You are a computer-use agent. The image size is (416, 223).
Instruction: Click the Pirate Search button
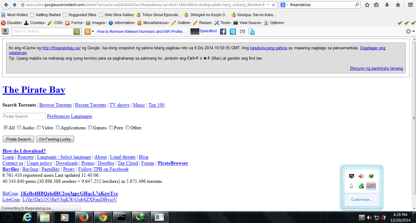(x=18, y=139)
